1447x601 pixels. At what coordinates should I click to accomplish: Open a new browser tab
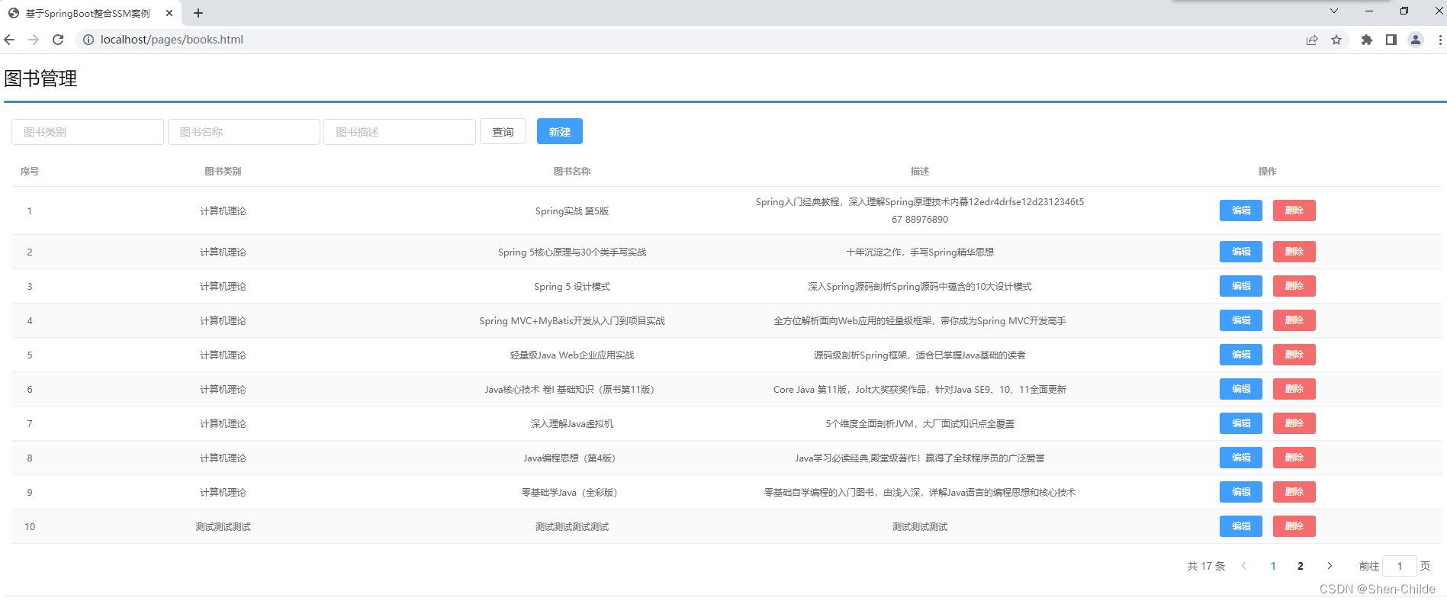click(198, 13)
